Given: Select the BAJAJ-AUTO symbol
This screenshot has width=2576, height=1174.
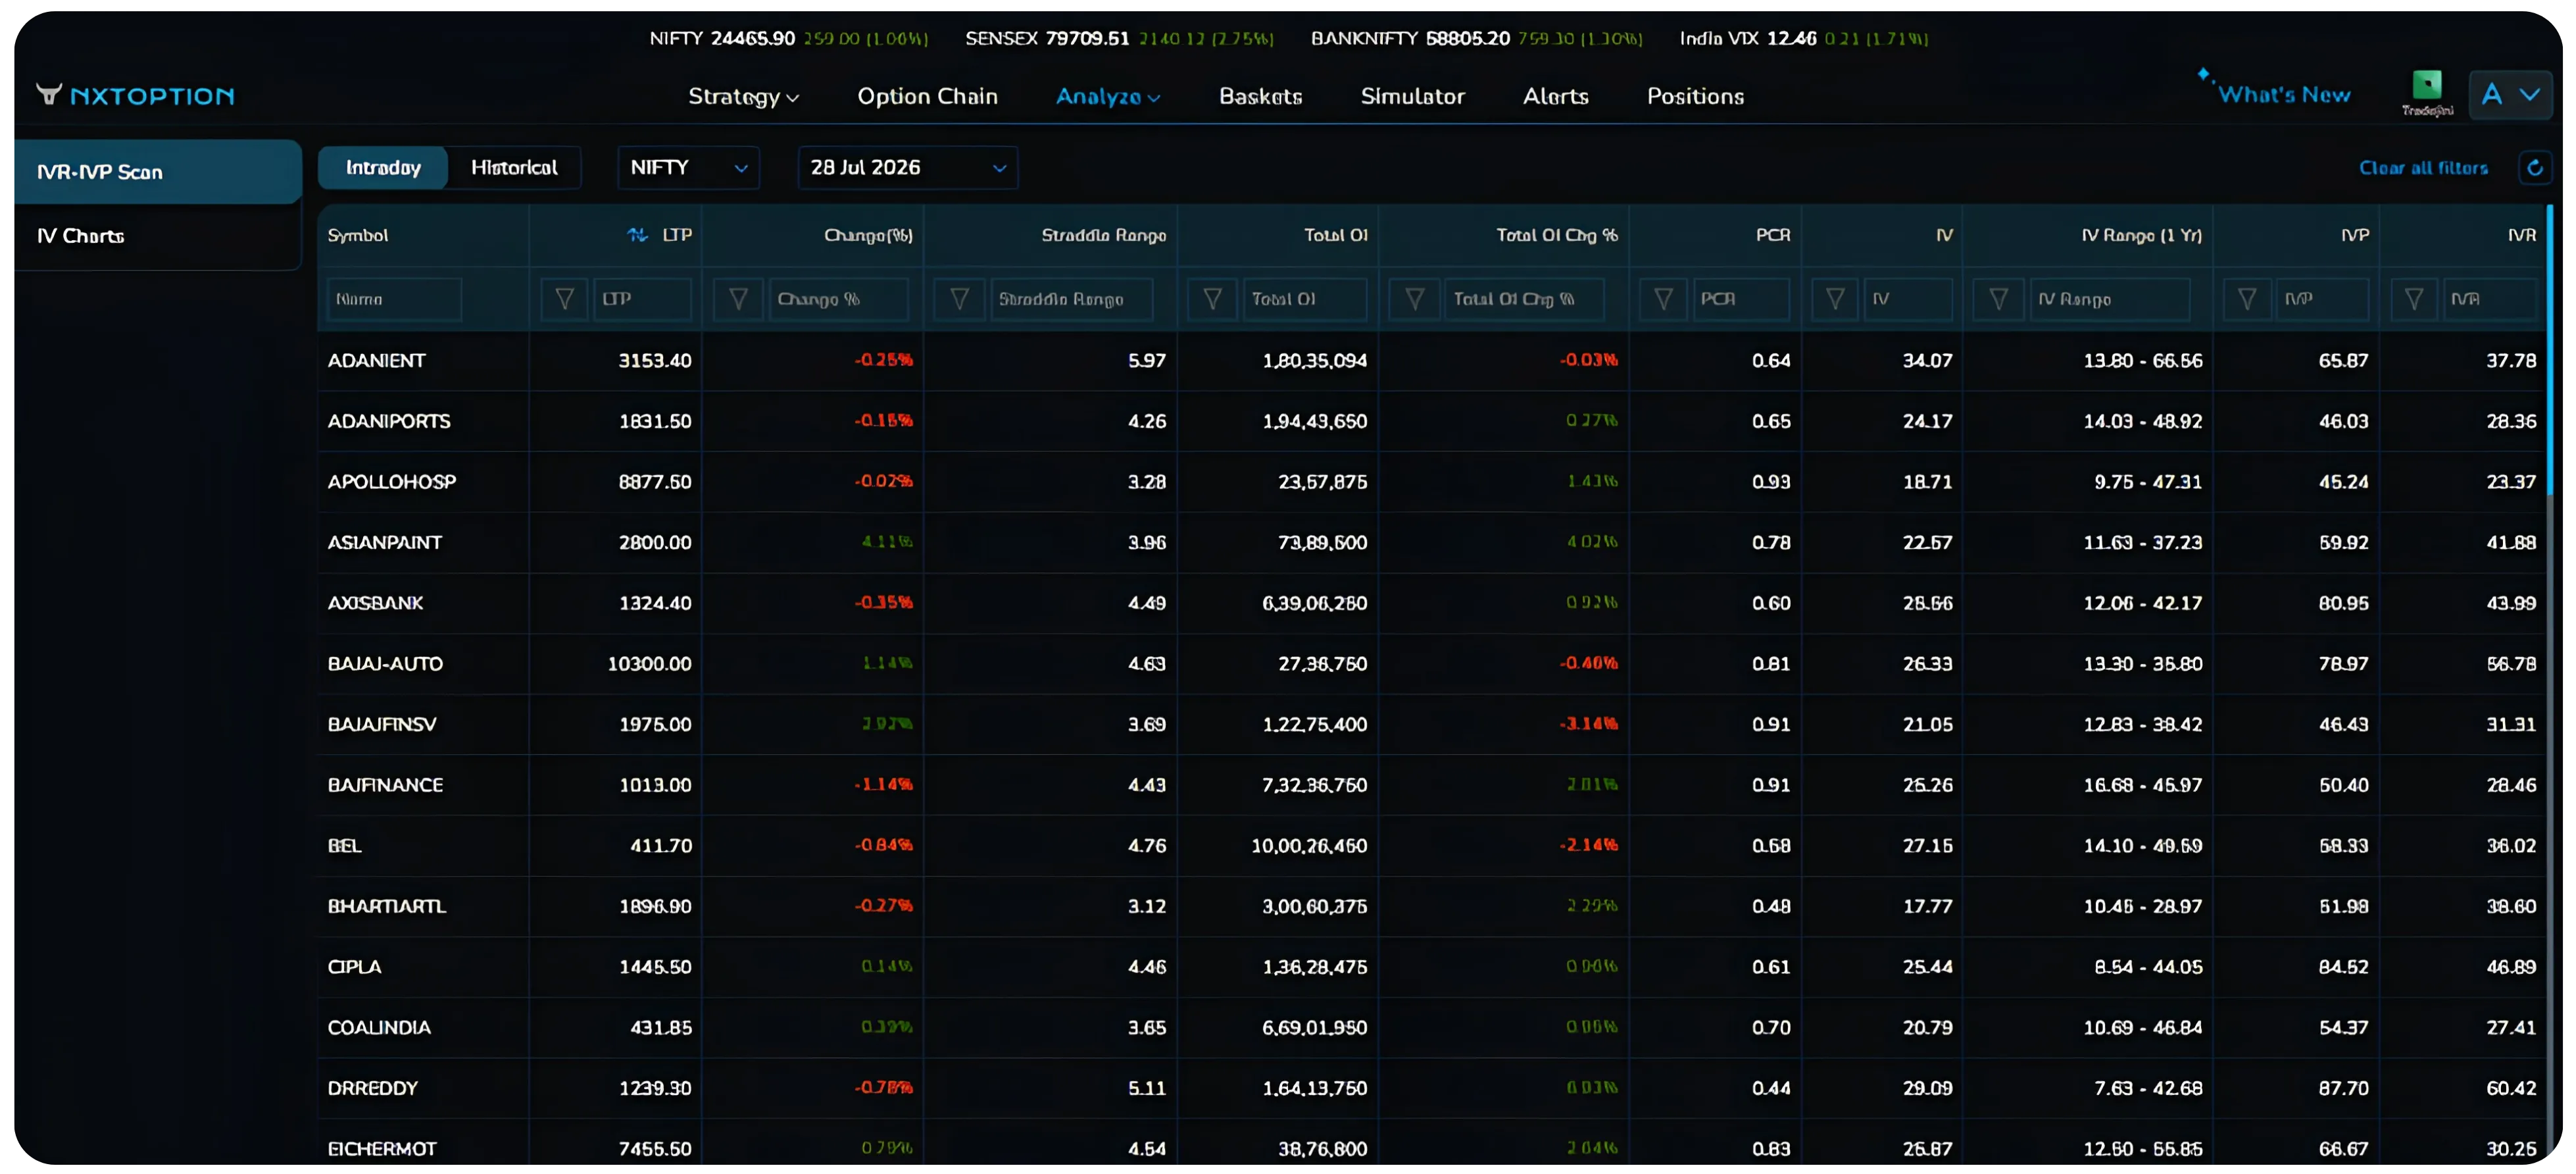Looking at the screenshot, I should [385, 664].
